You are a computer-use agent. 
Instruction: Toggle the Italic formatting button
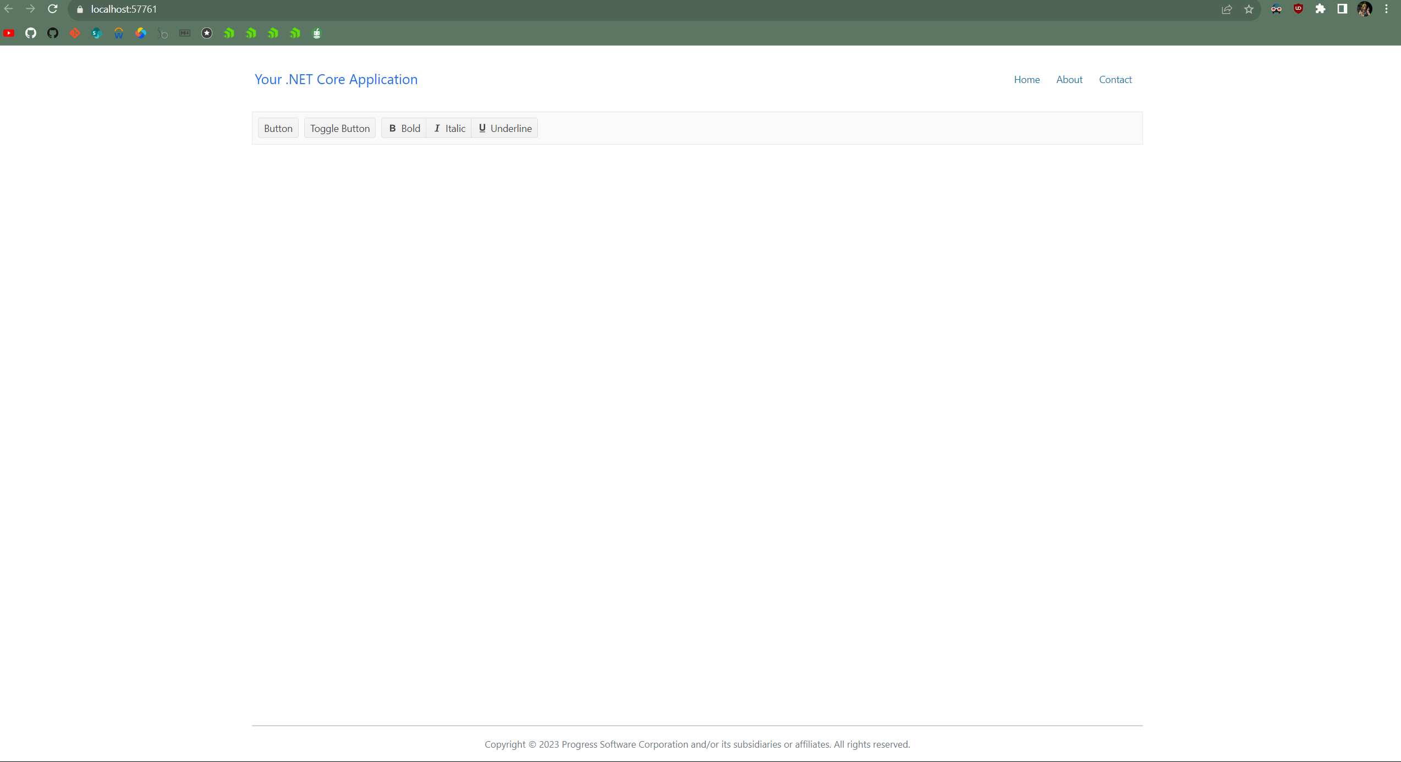[x=449, y=129]
